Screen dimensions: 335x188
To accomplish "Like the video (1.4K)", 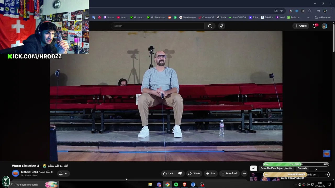I will pyautogui.click(x=168, y=173).
